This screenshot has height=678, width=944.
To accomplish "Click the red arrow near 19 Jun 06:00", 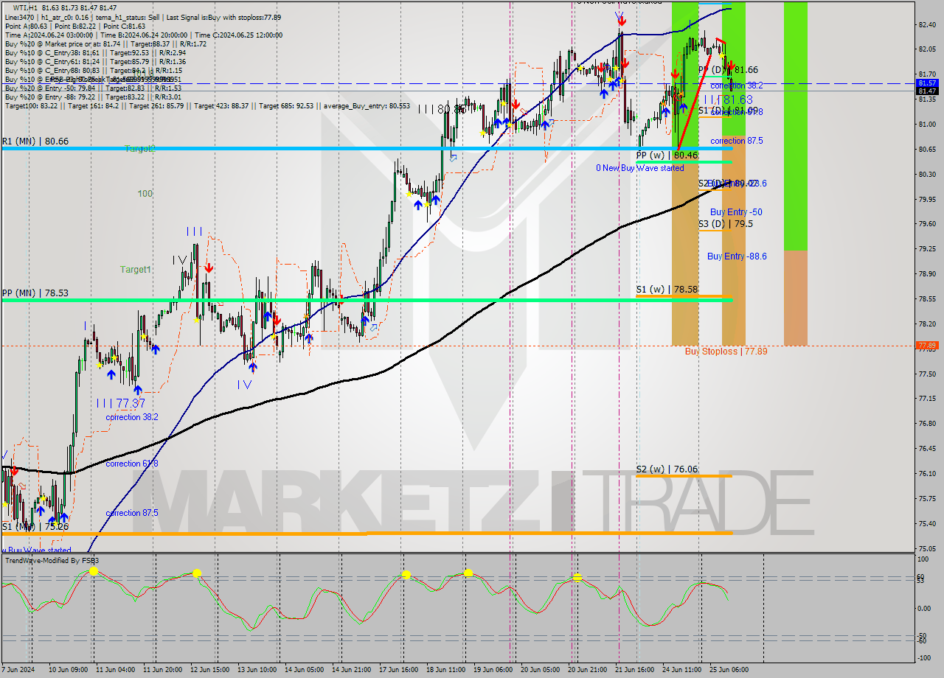I will pyautogui.click(x=516, y=104).
